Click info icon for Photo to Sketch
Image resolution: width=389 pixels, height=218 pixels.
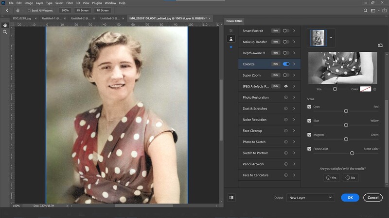[286, 142]
